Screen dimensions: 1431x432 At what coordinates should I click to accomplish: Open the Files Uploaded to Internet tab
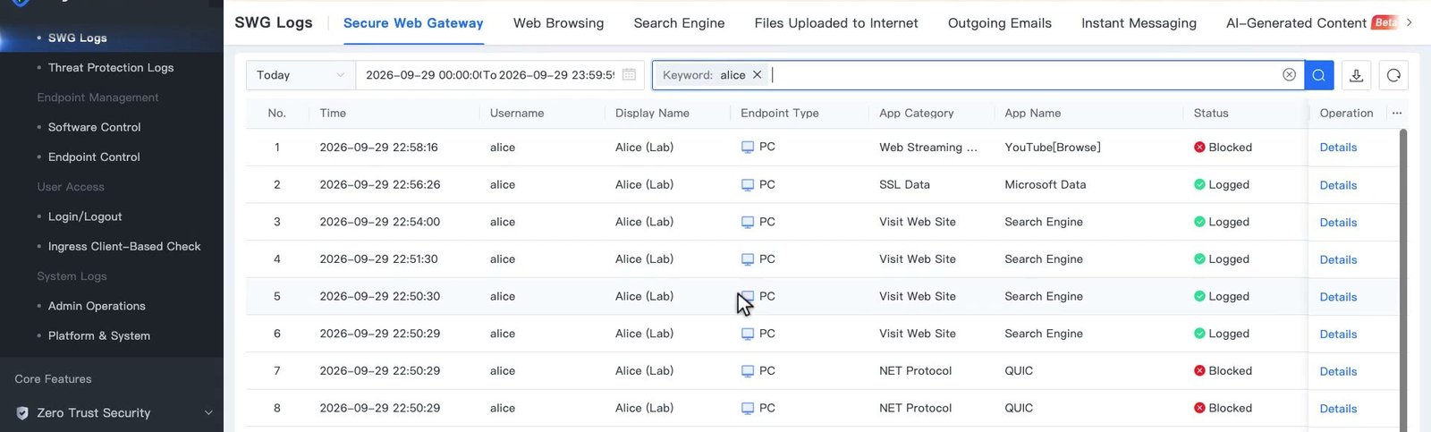click(836, 23)
